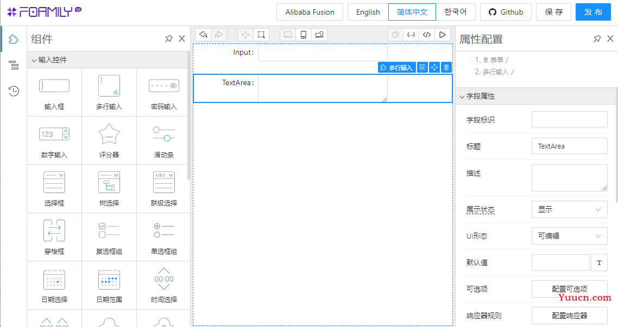Switch language to 简体中文
618x327 pixels.
(412, 12)
